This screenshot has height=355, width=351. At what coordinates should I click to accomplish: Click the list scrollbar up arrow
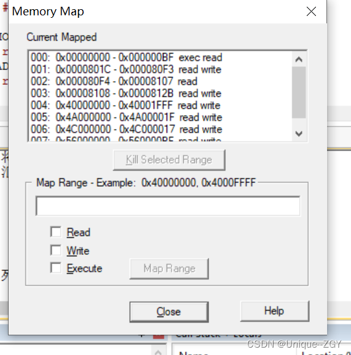(x=299, y=60)
